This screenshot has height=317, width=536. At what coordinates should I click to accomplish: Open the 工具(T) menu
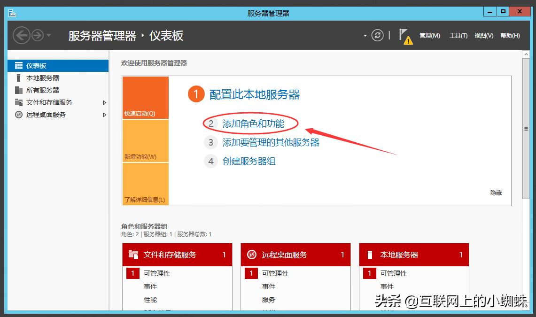458,35
